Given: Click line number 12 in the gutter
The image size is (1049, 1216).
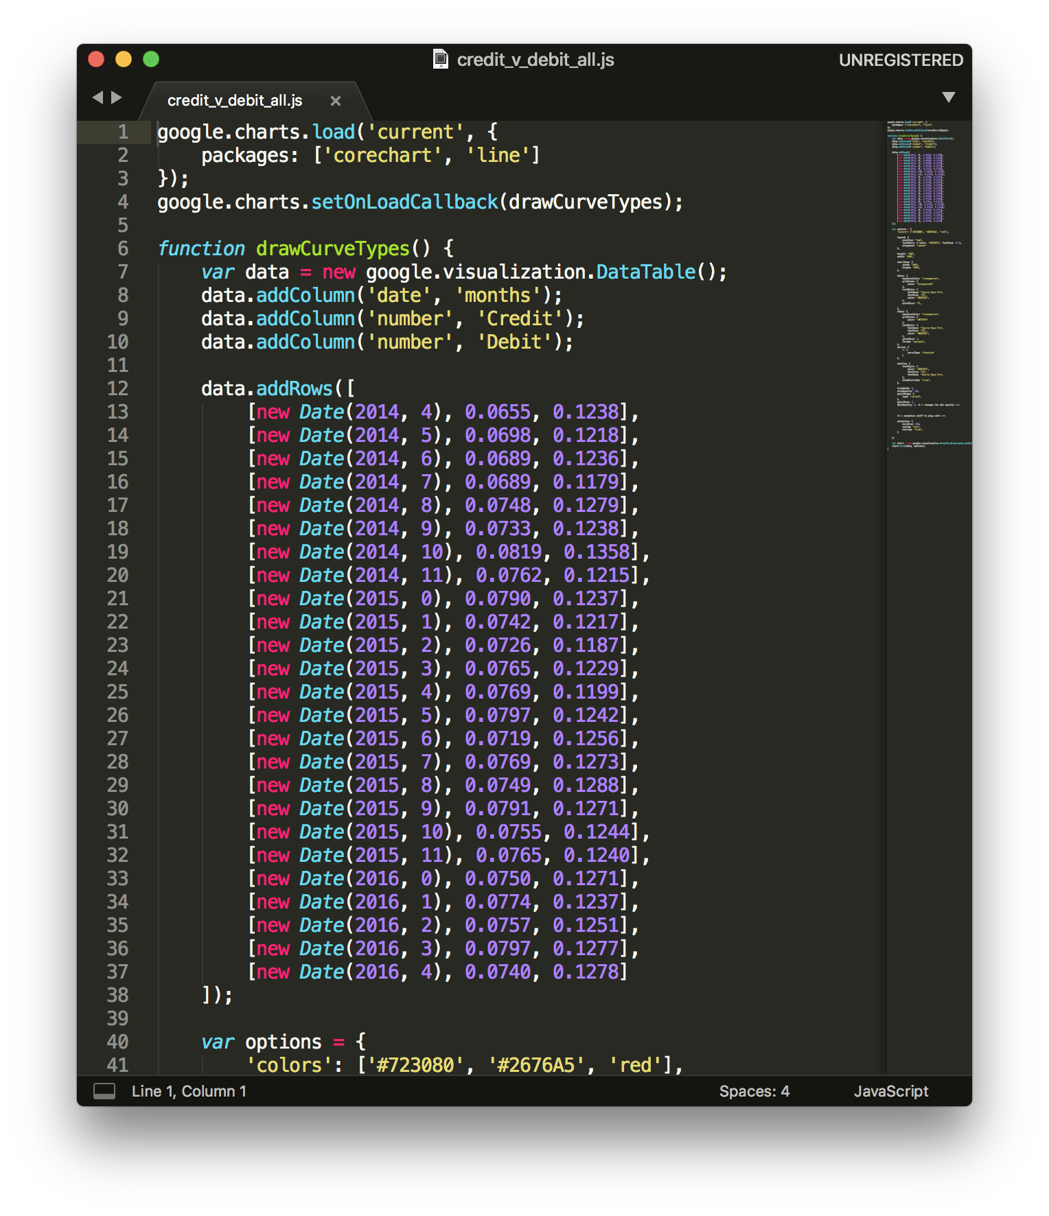Looking at the screenshot, I should 117,388.
